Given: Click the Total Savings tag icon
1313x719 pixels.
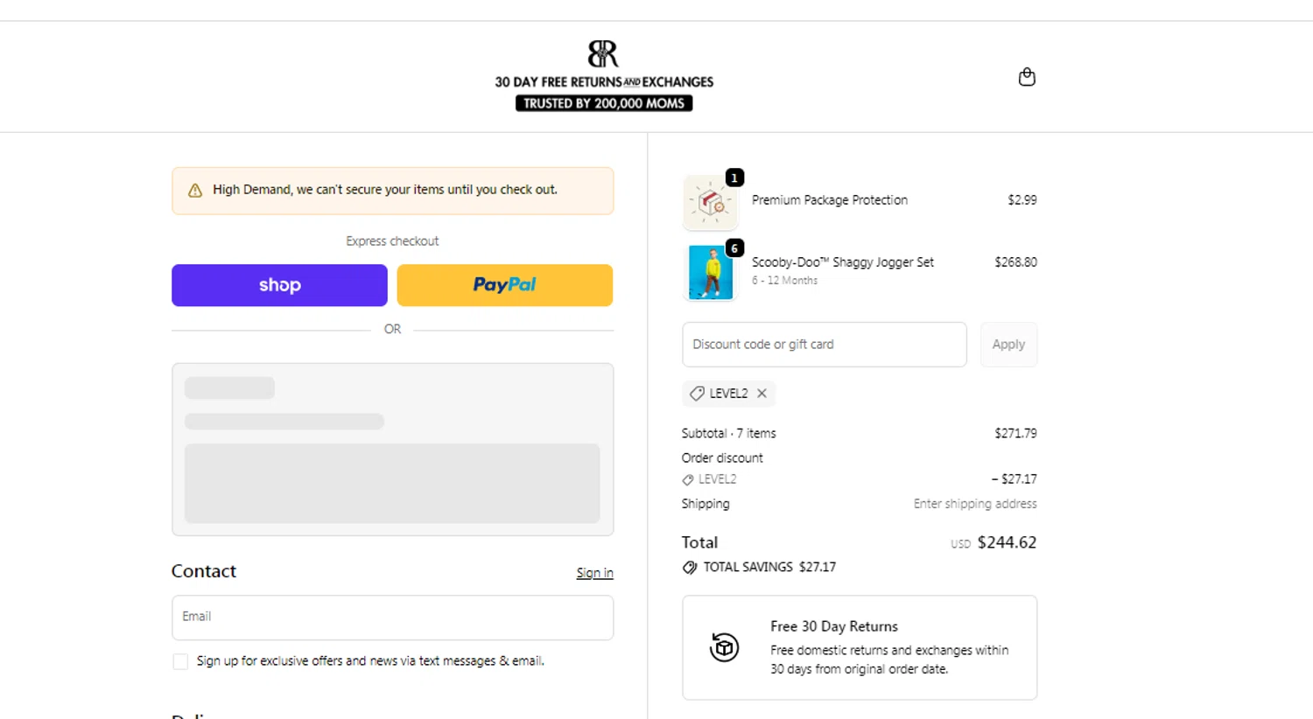Looking at the screenshot, I should pos(690,568).
